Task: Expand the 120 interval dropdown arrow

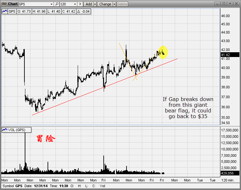Action: (x=75, y=4)
